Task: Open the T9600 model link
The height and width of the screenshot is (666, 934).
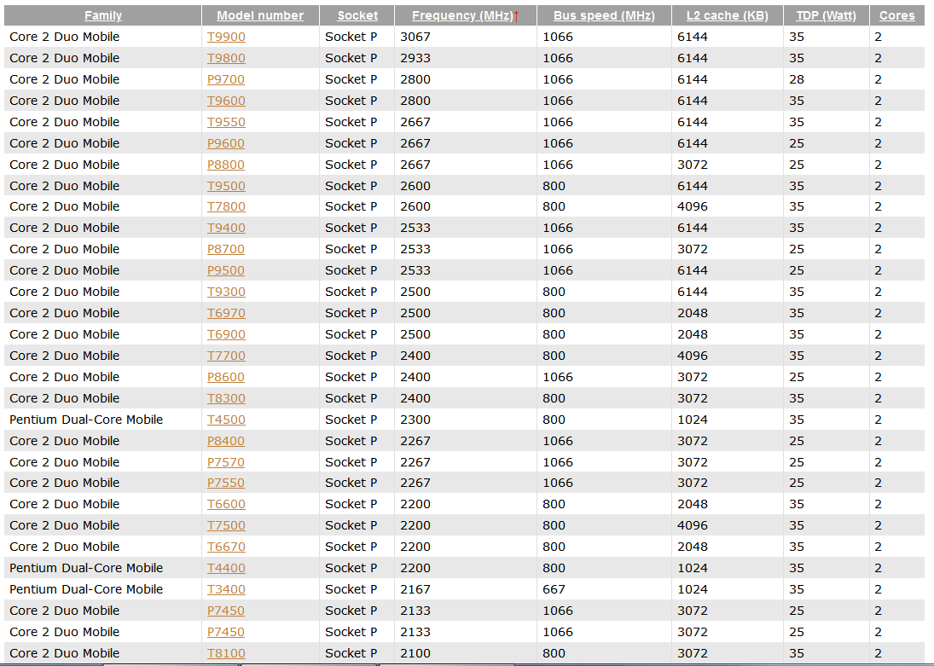Action: coord(226,101)
